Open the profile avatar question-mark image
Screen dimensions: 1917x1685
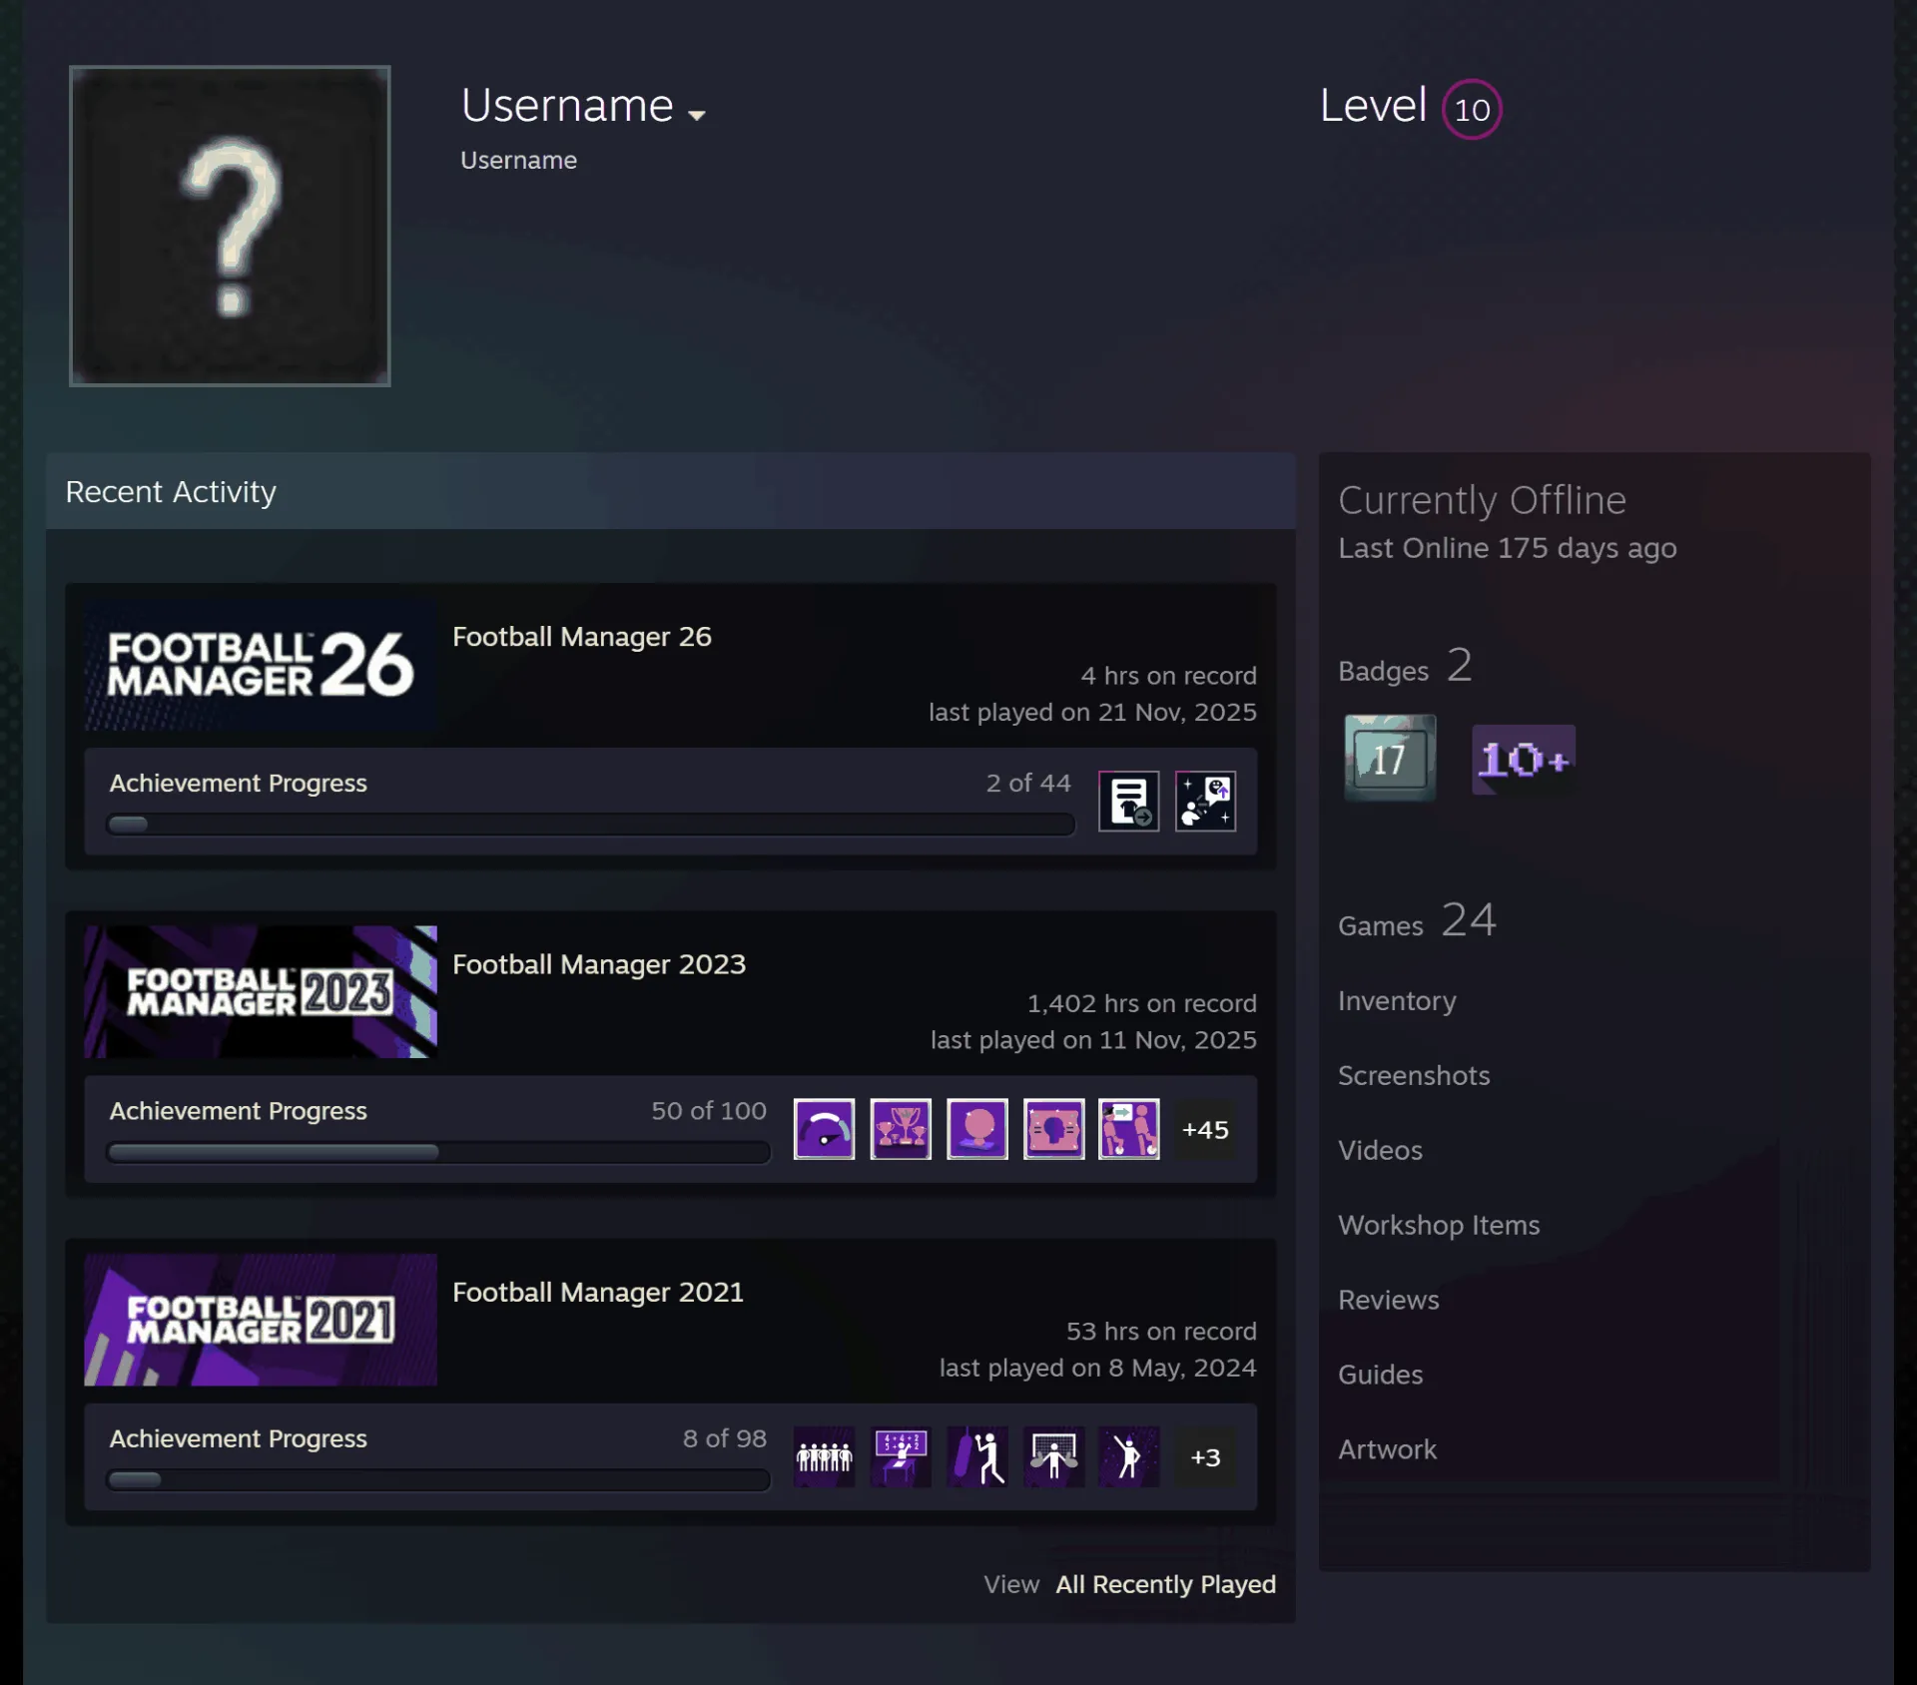[230, 226]
